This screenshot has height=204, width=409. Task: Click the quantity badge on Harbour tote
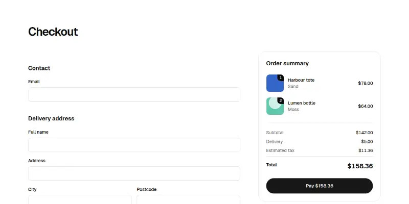pos(281,78)
